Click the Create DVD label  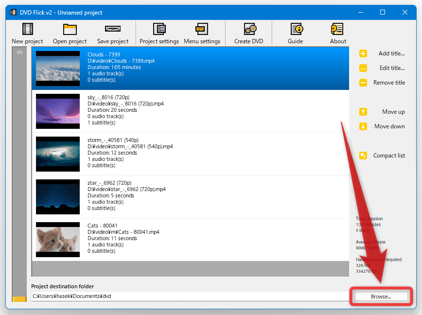pyautogui.click(x=249, y=41)
